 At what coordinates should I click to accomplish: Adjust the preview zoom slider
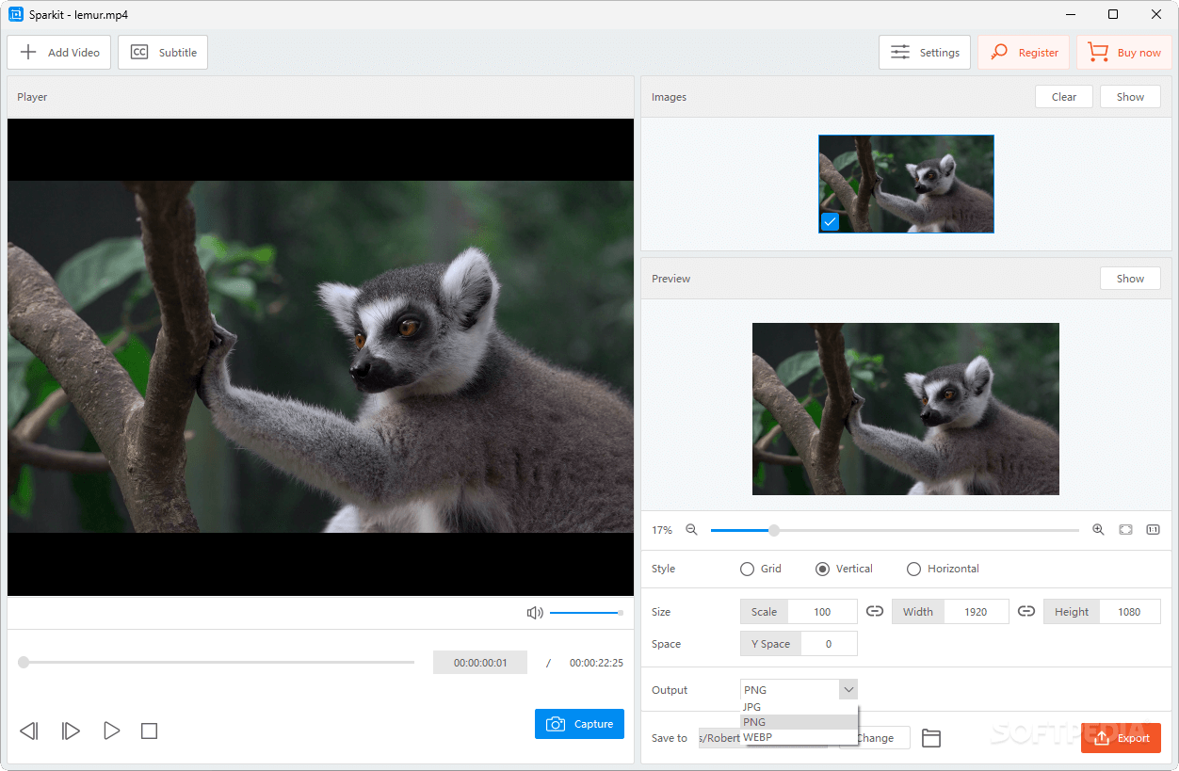tap(895, 530)
